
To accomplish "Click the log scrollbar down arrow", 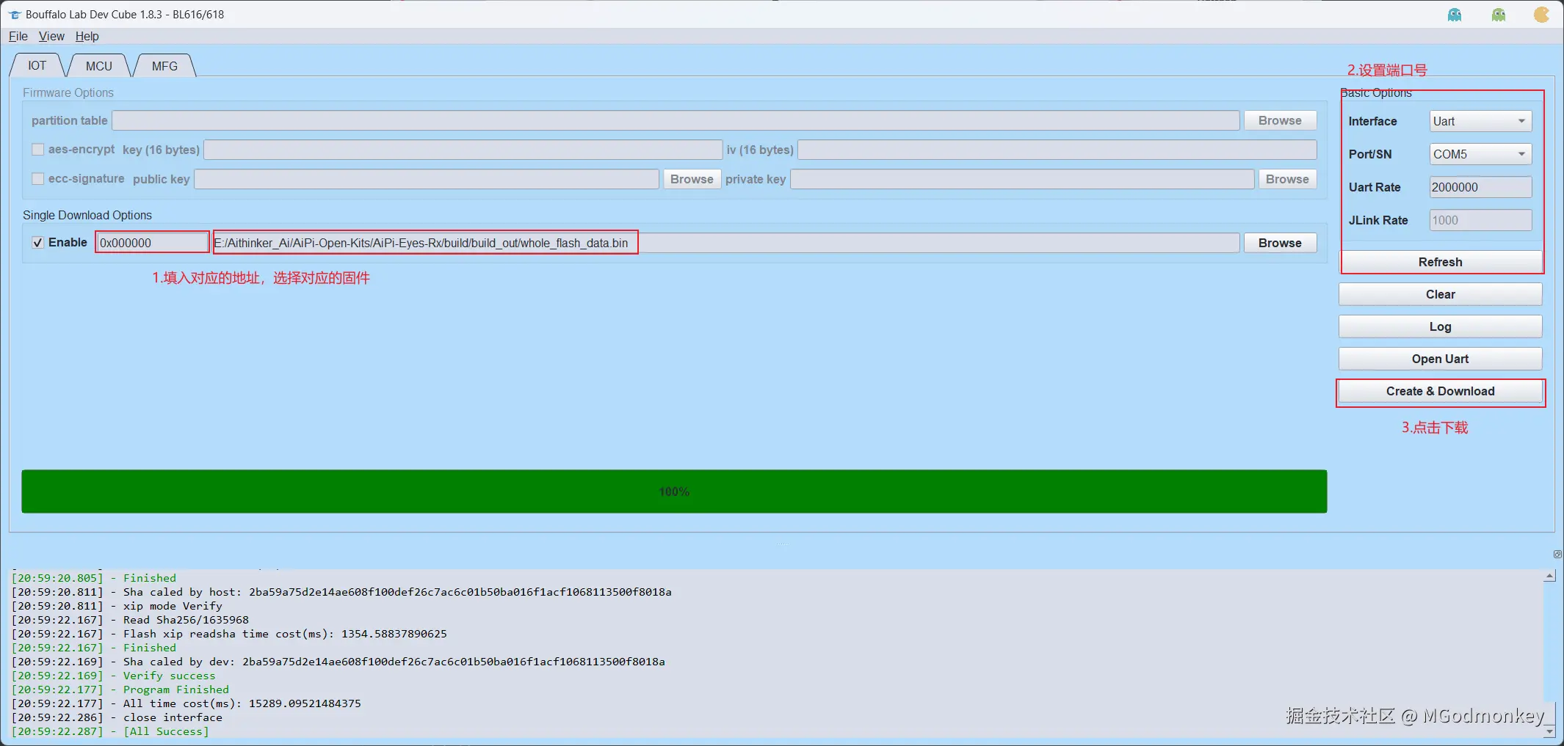I will [1549, 731].
